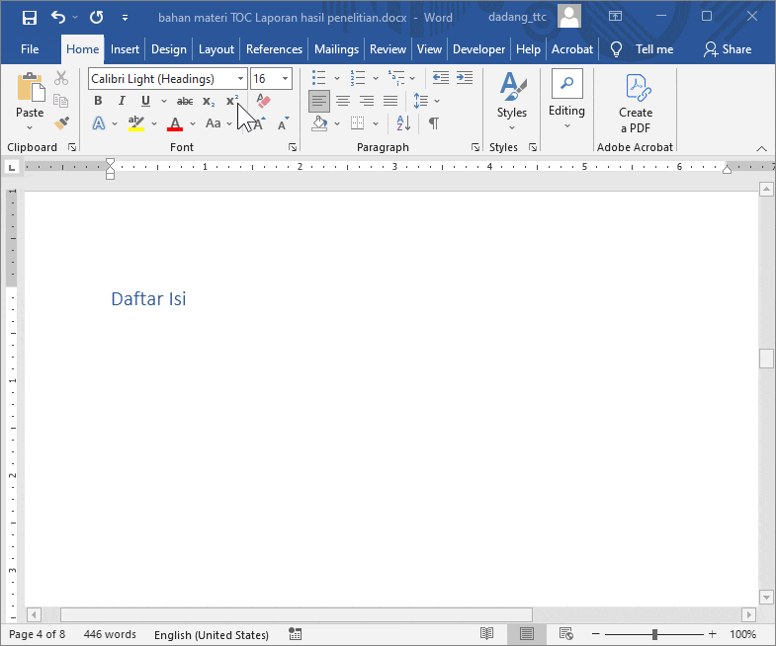Click the Sort A-Z icon
The height and width of the screenshot is (646, 776).
pyautogui.click(x=403, y=123)
